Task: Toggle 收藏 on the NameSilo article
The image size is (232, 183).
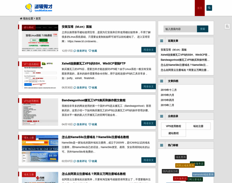Action: pos(93,161)
